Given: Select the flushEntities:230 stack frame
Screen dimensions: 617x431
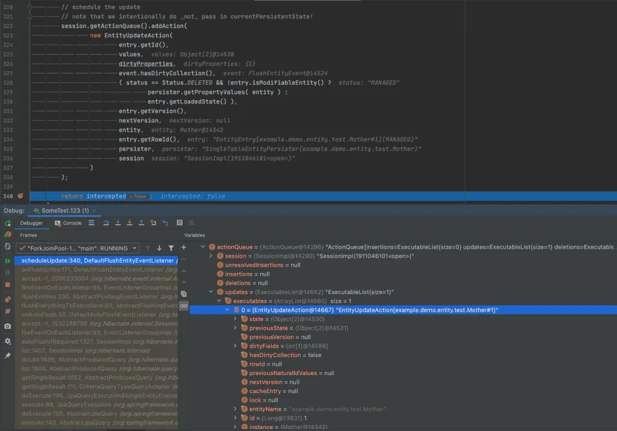Looking at the screenshot, I should pyautogui.click(x=96, y=297).
